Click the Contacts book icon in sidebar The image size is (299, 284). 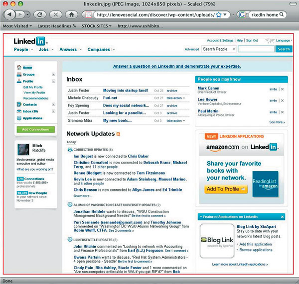pyautogui.click(x=19, y=104)
